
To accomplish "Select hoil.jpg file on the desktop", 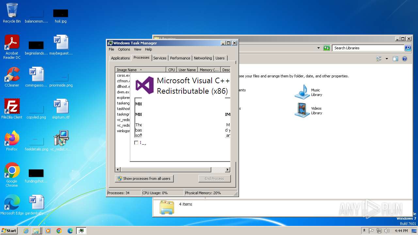I will pyautogui.click(x=61, y=16).
